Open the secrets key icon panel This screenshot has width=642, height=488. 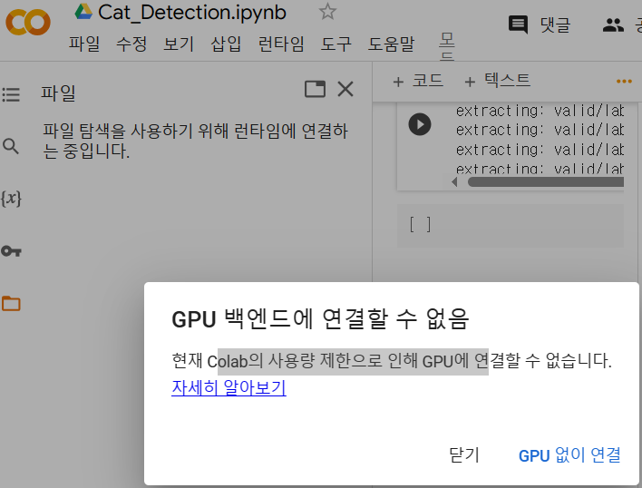coord(11,251)
